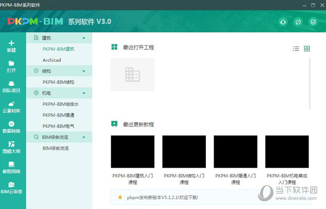Image resolution: width=326 pixels, height=209 pixels.
Task: Click the refresh update icon in header
Action: pos(298,22)
